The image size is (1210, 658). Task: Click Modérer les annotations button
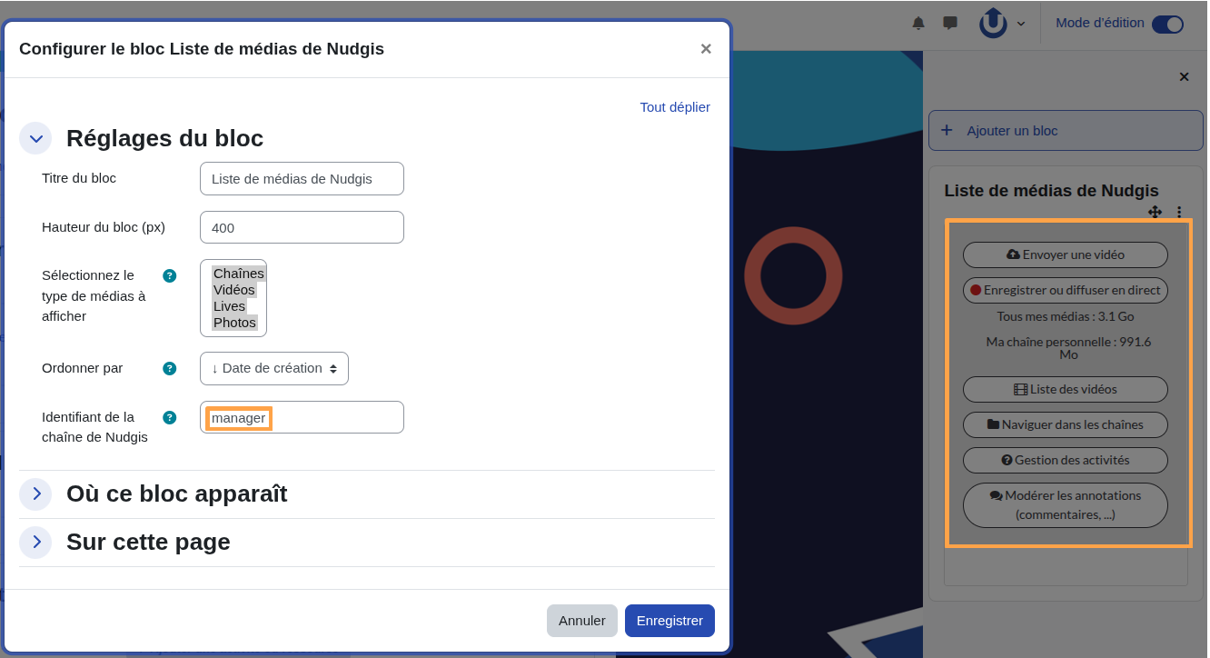(x=1065, y=505)
